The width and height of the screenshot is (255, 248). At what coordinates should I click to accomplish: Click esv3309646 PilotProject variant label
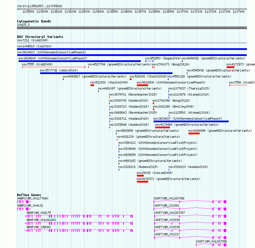coord(158,149)
